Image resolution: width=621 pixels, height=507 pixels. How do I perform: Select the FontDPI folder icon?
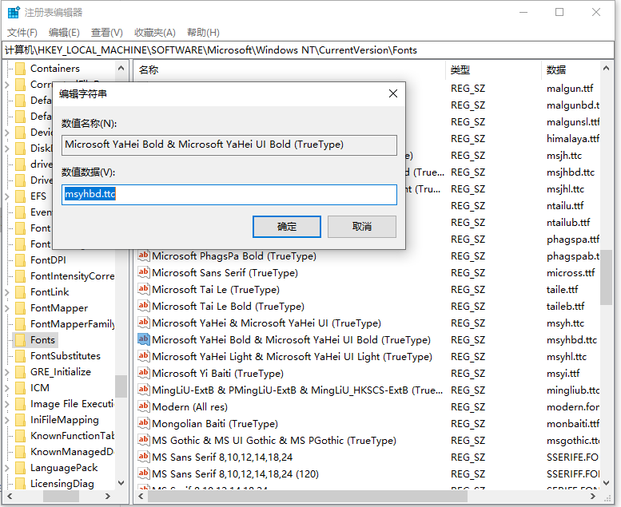coord(20,260)
